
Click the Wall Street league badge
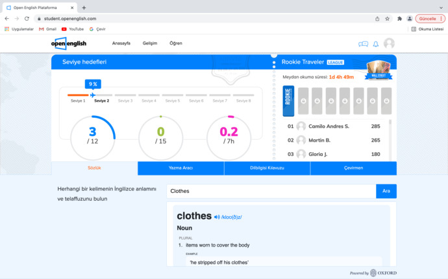[x=379, y=70]
